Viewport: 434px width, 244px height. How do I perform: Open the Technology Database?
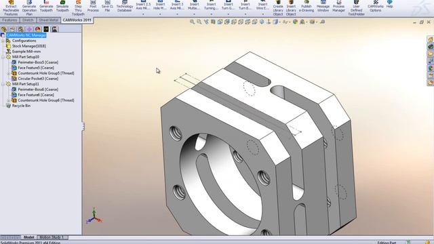click(124, 6)
